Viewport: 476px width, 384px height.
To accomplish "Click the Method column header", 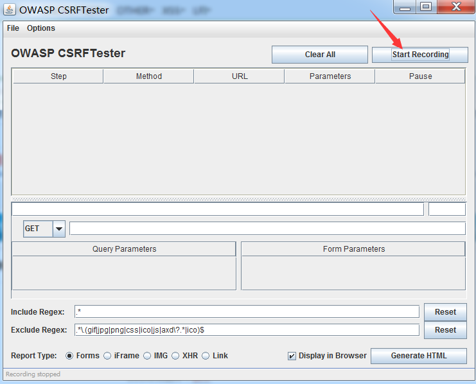I will (x=149, y=76).
